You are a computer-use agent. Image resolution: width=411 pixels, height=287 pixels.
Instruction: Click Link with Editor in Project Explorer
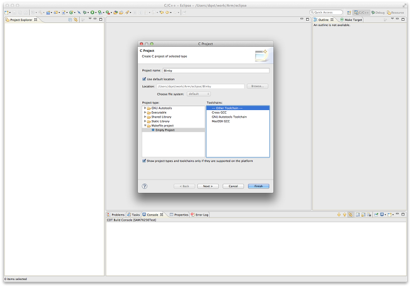[75, 20]
